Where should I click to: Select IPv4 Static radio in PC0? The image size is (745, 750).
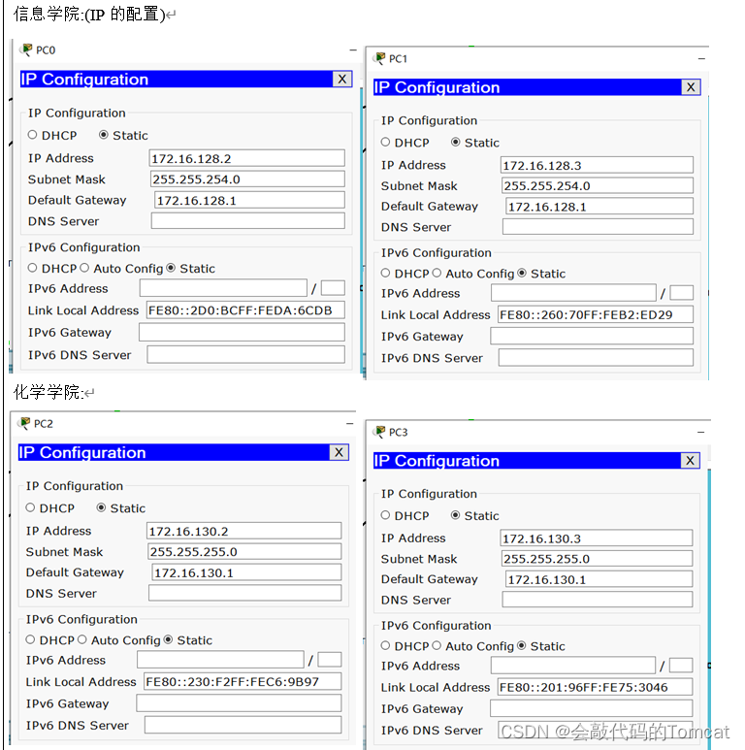point(103,135)
